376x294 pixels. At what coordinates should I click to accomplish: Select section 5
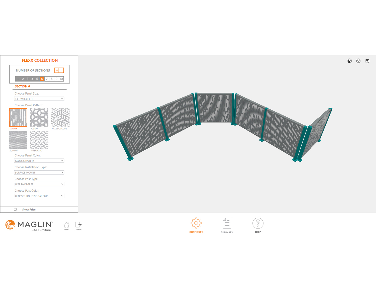tap(37, 79)
